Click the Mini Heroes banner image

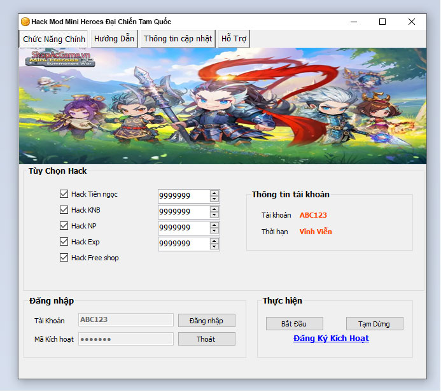pos(223,106)
